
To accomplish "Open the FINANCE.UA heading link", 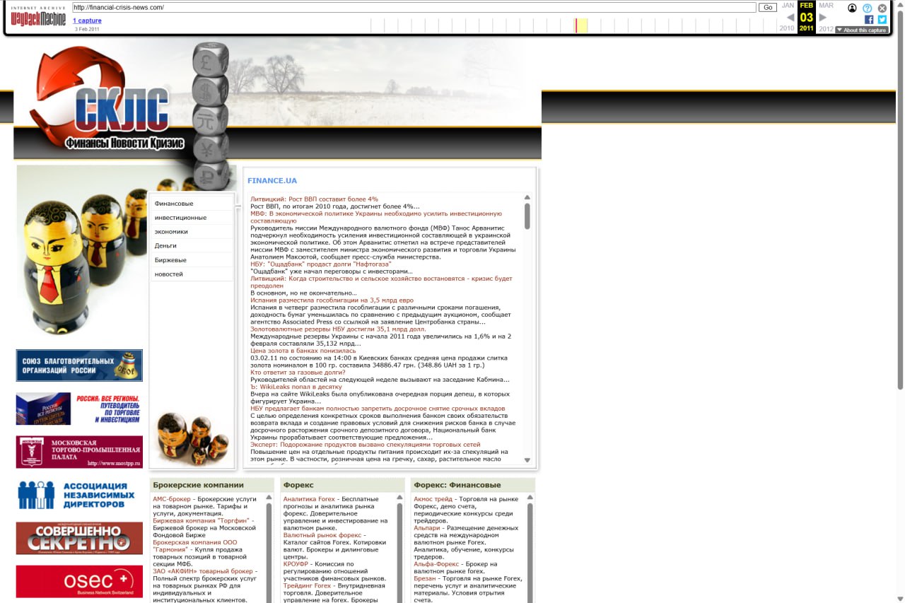I will (272, 181).
